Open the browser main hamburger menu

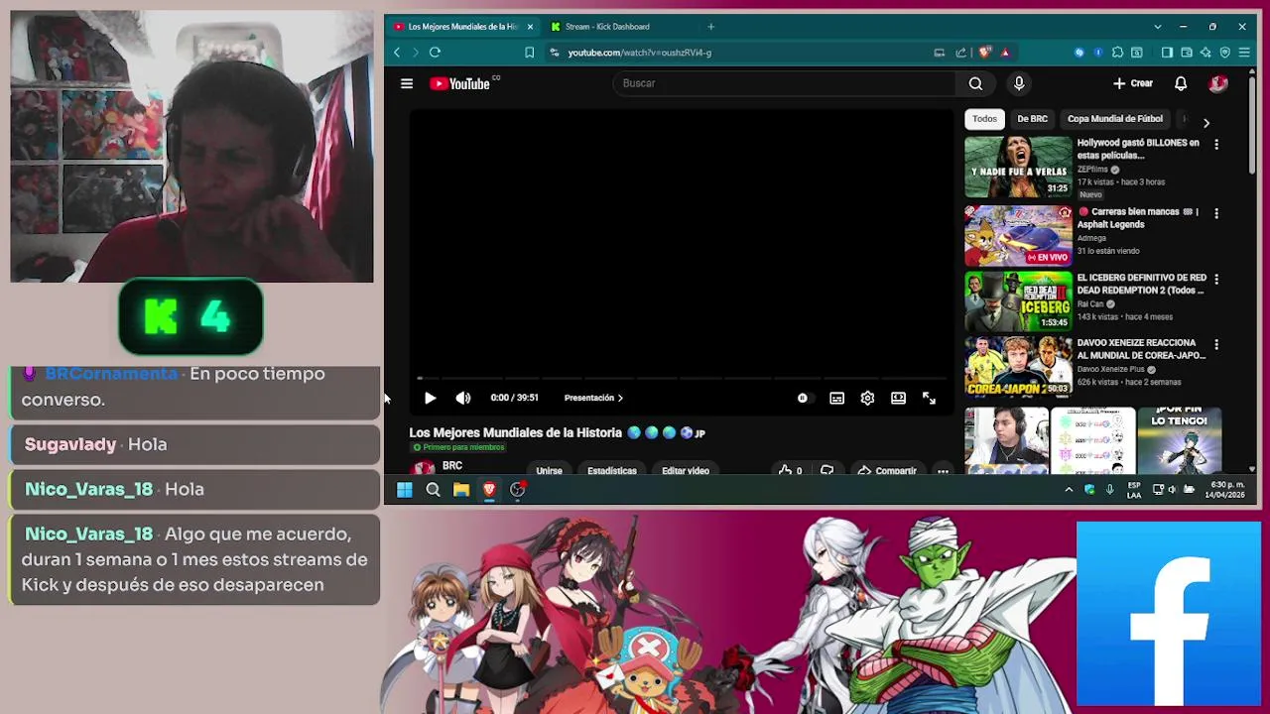point(1244,53)
